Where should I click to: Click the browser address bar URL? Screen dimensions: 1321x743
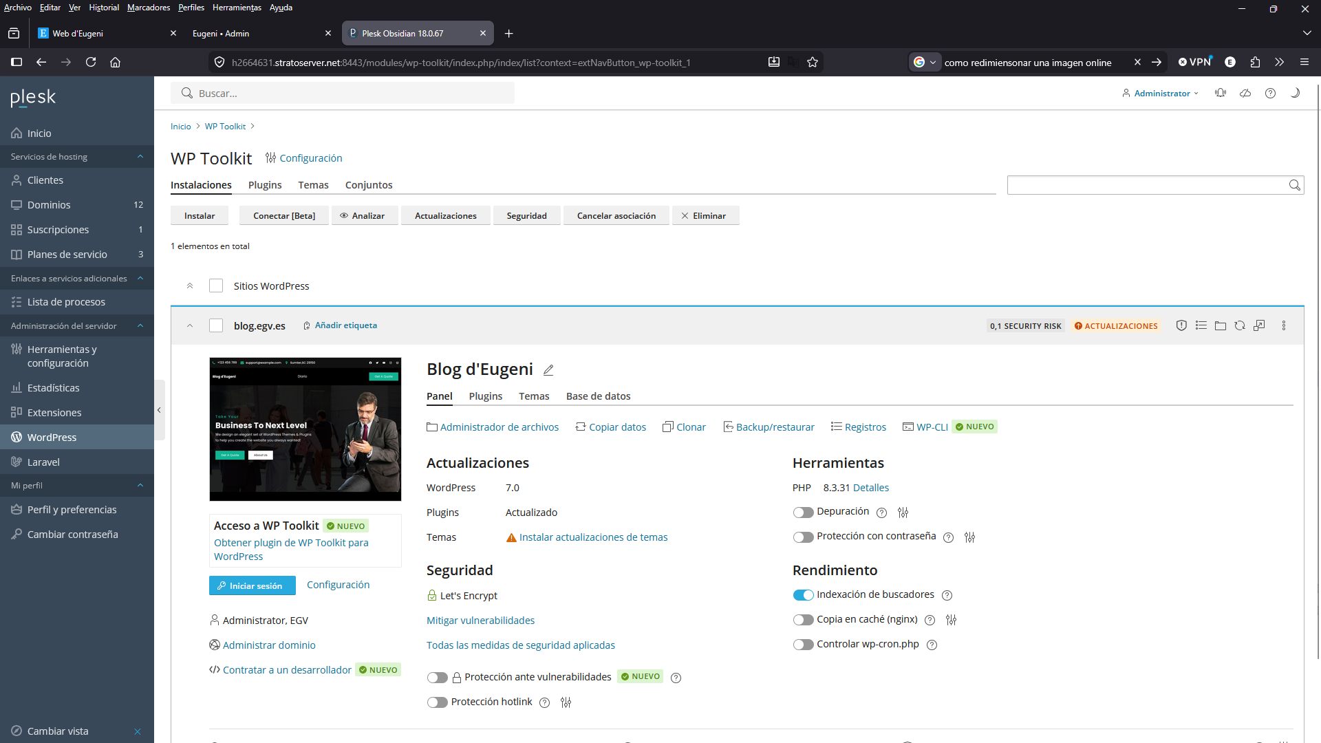click(461, 62)
